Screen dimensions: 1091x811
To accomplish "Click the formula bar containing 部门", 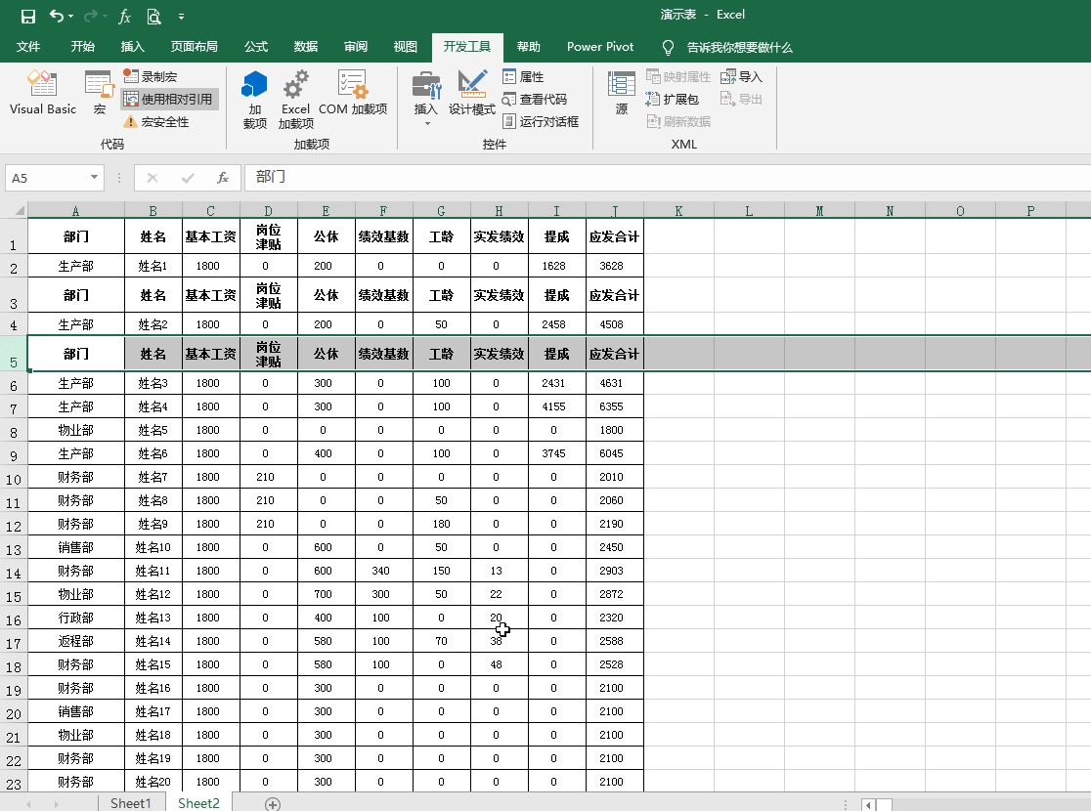I will pyautogui.click(x=667, y=178).
